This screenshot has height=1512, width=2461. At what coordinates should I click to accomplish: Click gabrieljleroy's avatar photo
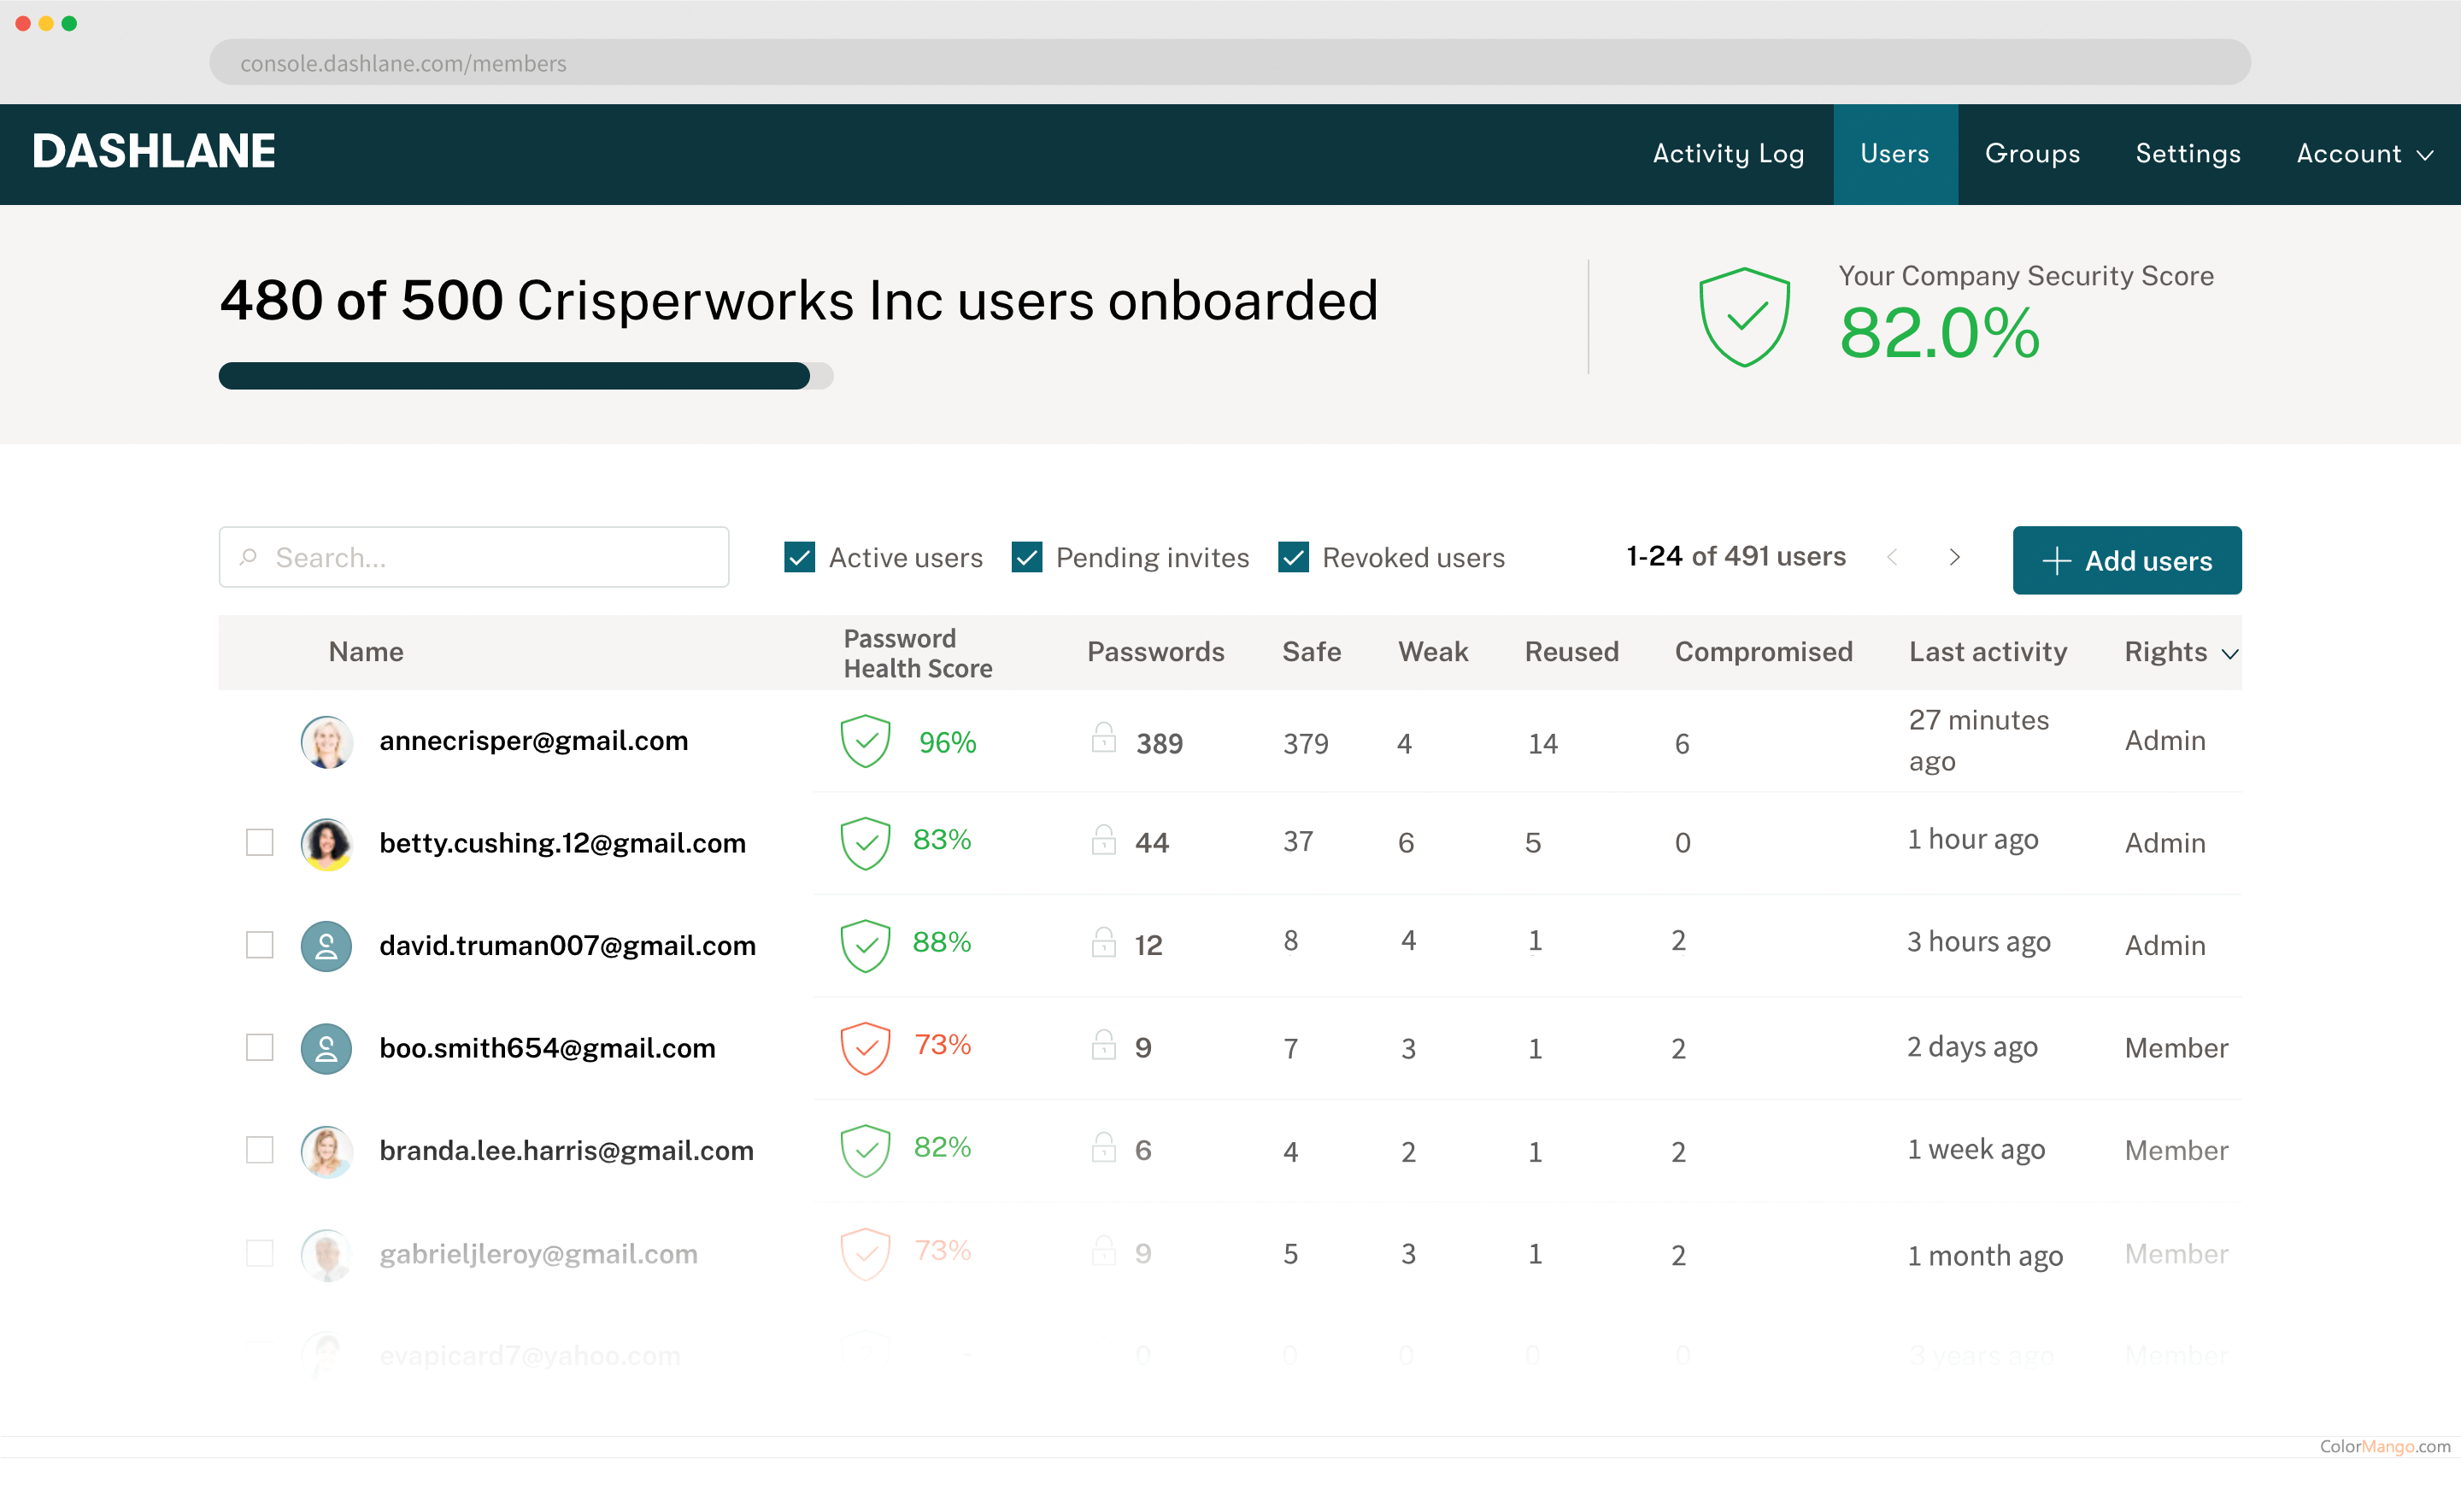pyautogui.click(x=326, y=1255)
